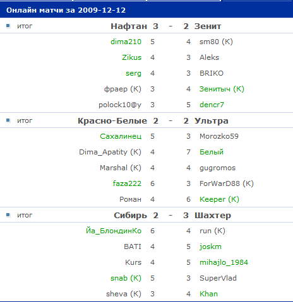This screenshot has height=302, width=293.
Task: Open the Ультра team heading
Action: click(212, 121)
